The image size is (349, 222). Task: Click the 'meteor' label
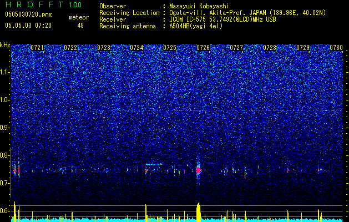tap(79, 17)
